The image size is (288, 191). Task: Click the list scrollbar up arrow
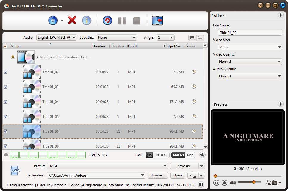pos(205,45)
